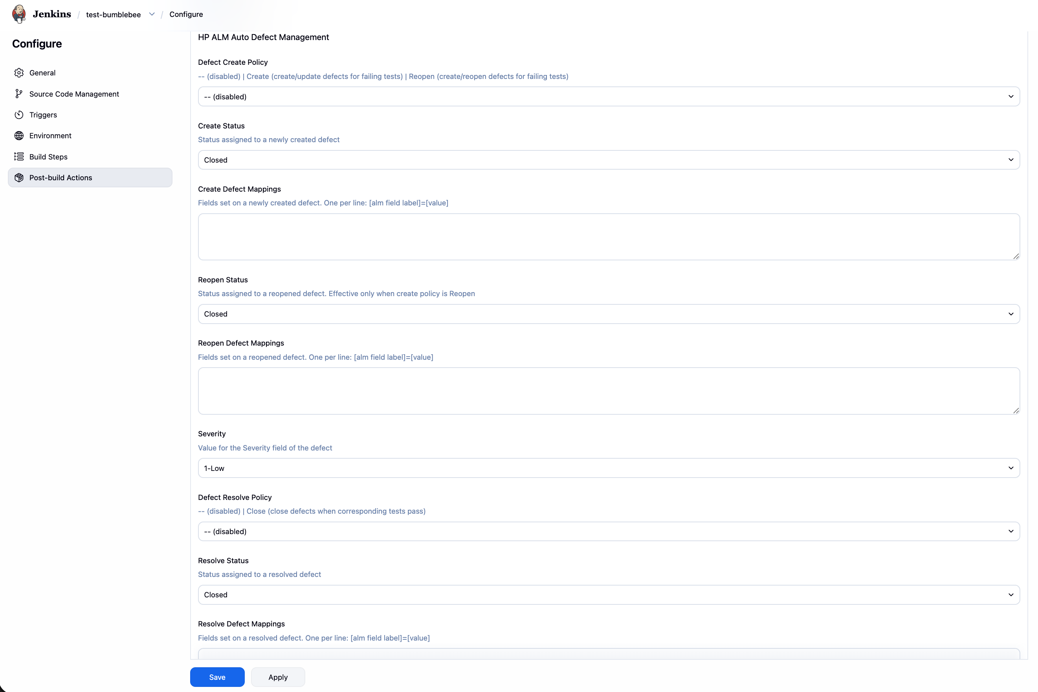Screen dimensions: 1038x692
Task: Click the General gear icon
Action: click(x=19, y=73)
